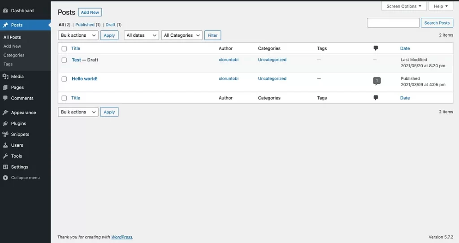459x243 pixels.
Task: Open Appearance via the paintbrush icon
Action: pos(5,113)
